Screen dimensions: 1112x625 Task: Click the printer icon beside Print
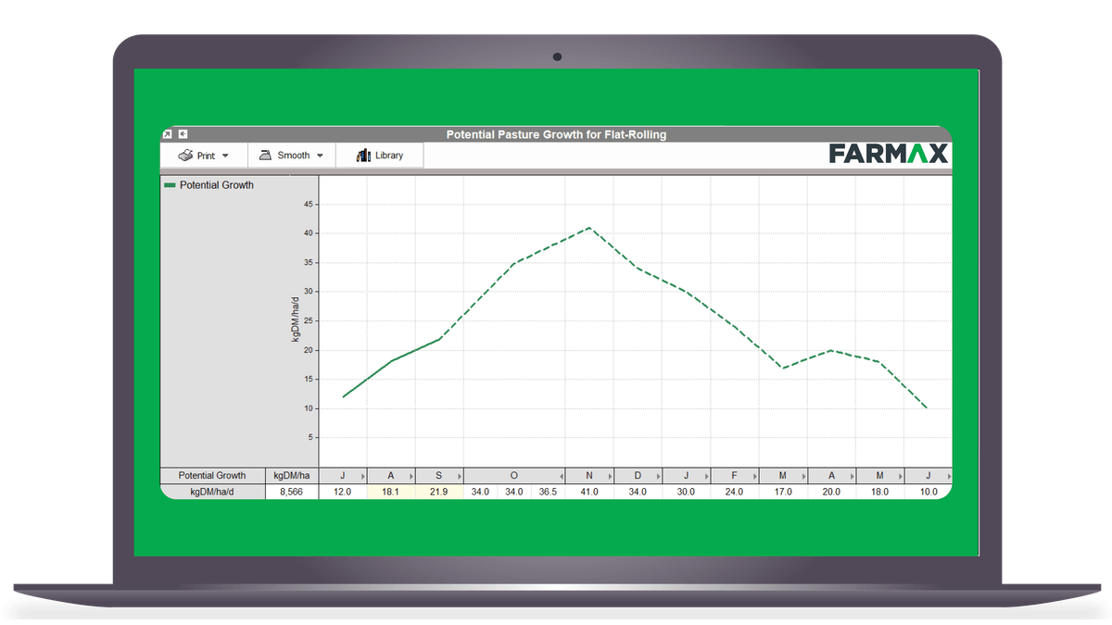(185, 155)
